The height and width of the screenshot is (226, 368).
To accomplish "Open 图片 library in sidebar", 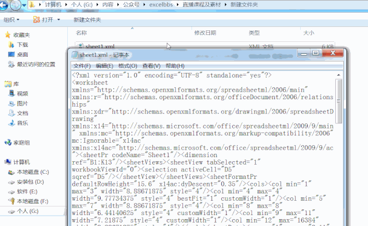I will tap(22, 103).
